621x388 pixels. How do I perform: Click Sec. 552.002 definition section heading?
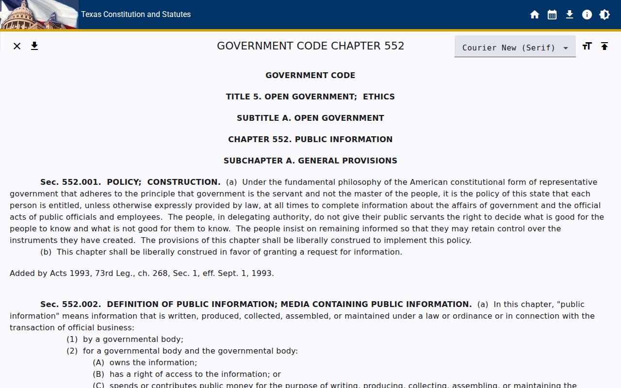pos(256,304)
